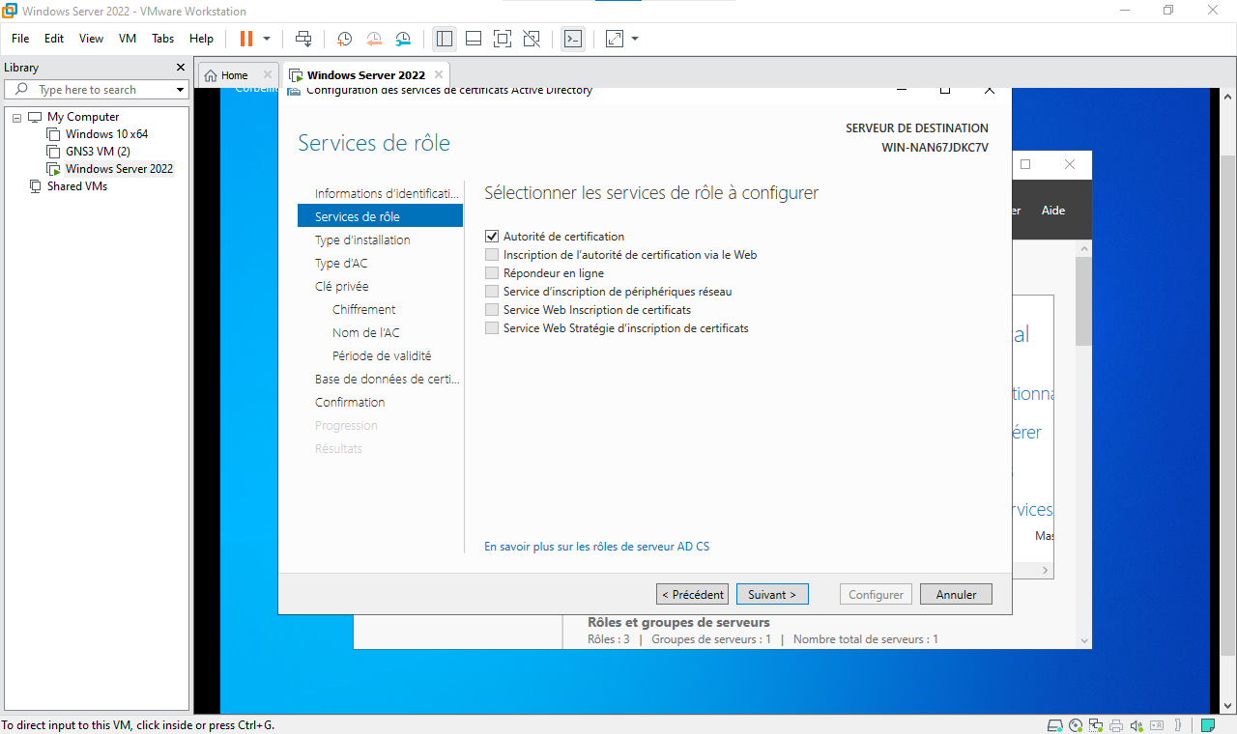Viewport: 1237px width, 734px height.
Task: Close the Windows Server 2022 tab
Action: [x=439, y=74]
